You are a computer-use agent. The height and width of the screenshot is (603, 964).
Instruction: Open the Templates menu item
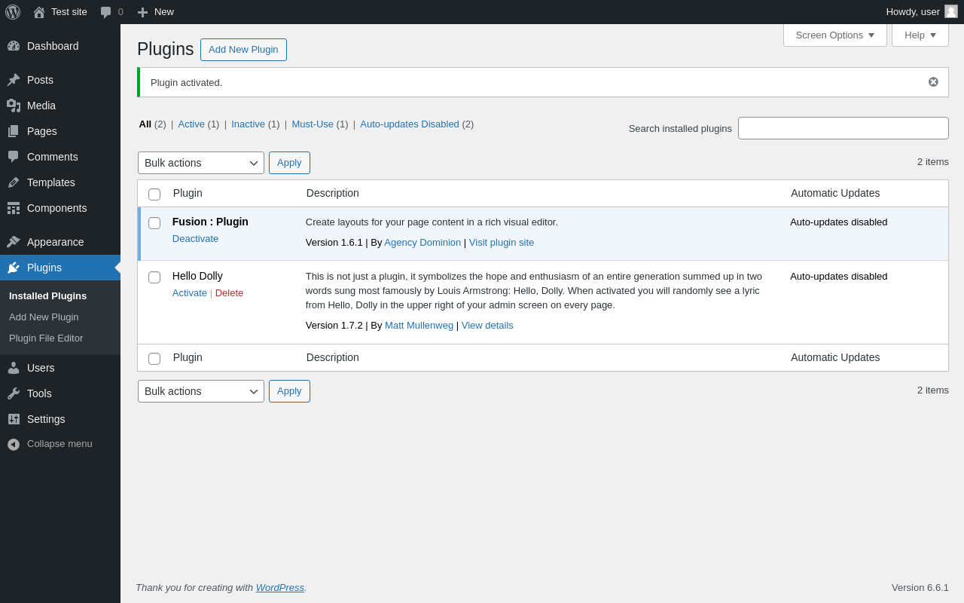tap(60, 182)
